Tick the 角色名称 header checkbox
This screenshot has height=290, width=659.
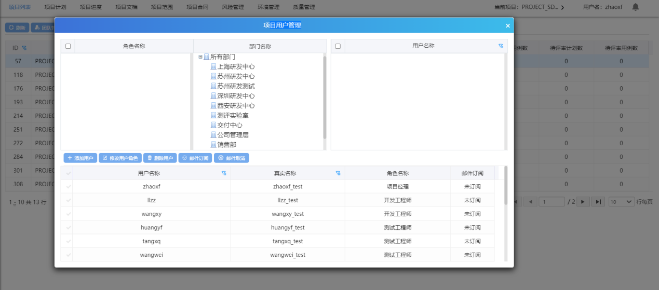pyautogui.click(x=68, y=46)
